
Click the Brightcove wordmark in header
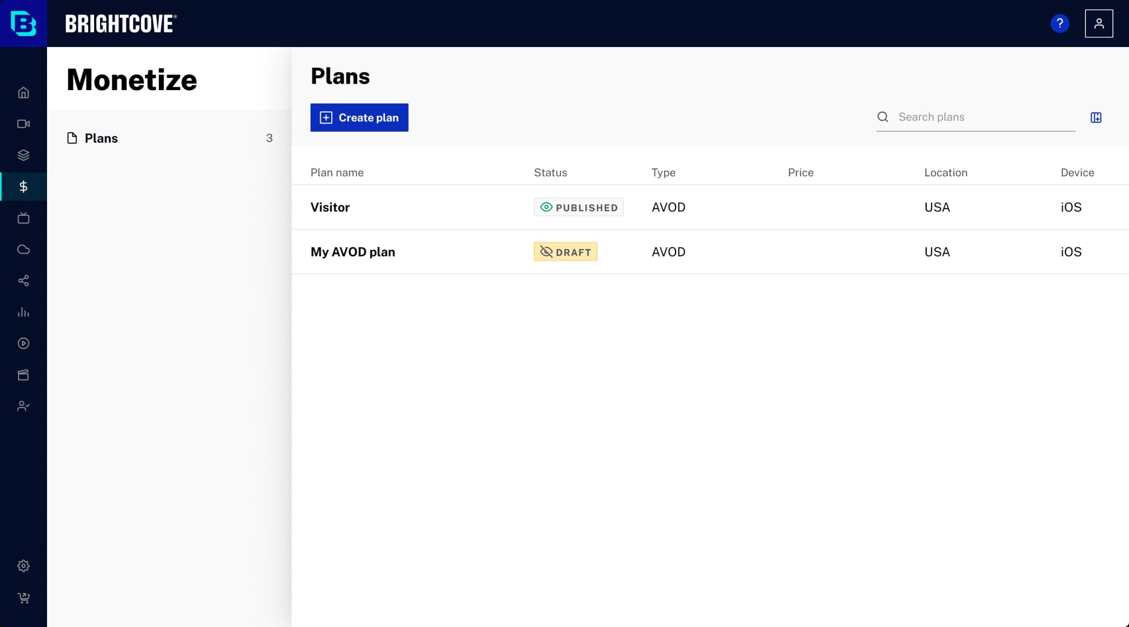coord(121,24)
